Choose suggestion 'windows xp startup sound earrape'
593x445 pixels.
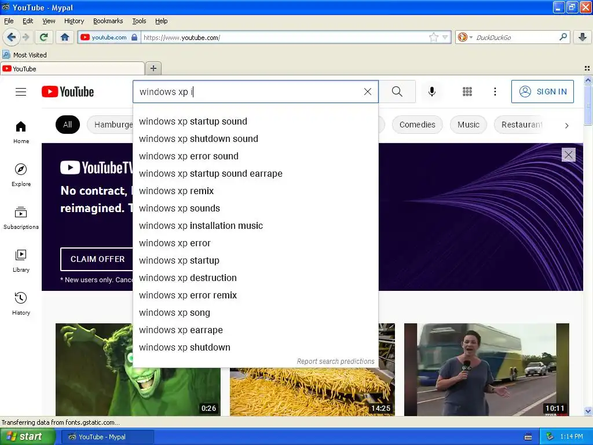coord(255,174)
